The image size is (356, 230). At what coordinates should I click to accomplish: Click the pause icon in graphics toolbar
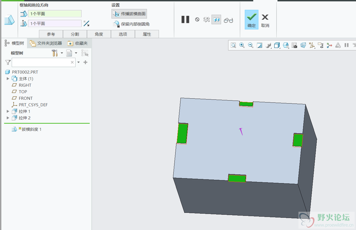pyautogui.click(x=346, y=45)
